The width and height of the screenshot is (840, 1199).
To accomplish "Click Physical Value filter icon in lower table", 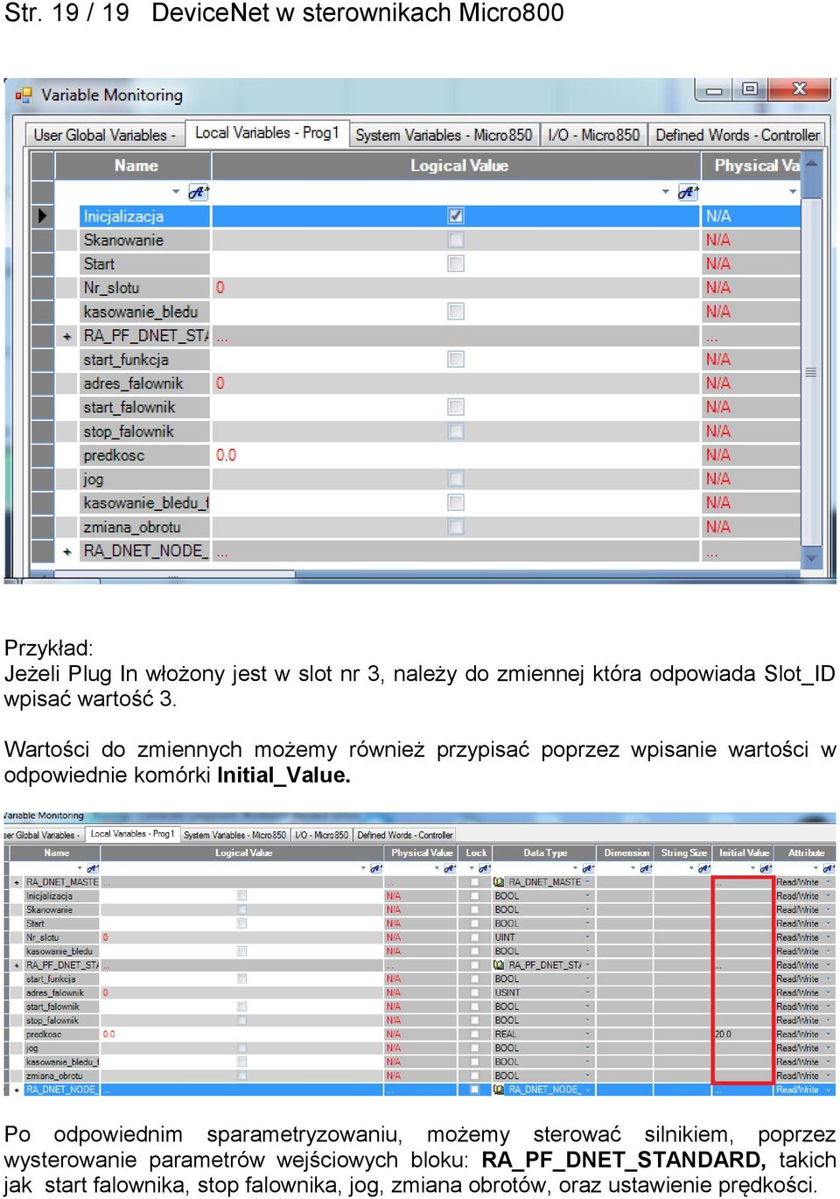I will (x=451, y=868).
